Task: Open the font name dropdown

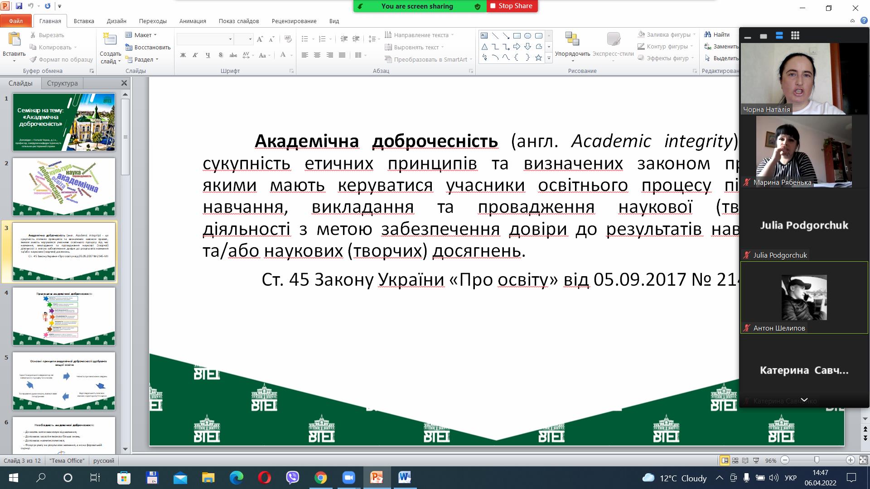Action: (x=230, y=39)
